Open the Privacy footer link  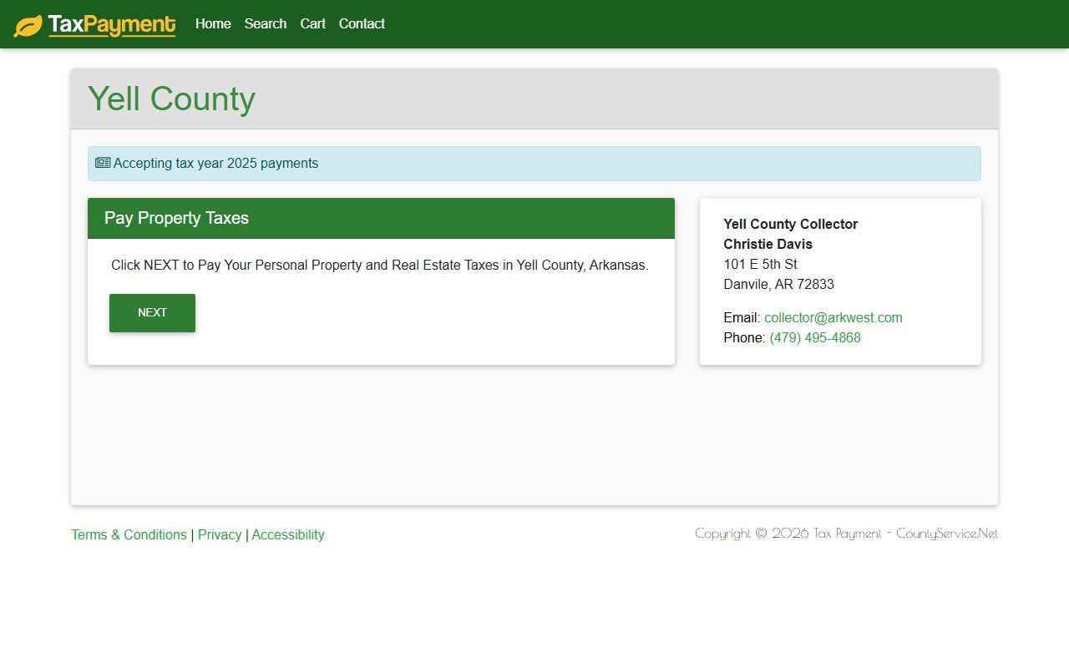click(x=220, y=534)
